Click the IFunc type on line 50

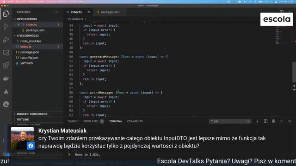(x=125, y=57)
